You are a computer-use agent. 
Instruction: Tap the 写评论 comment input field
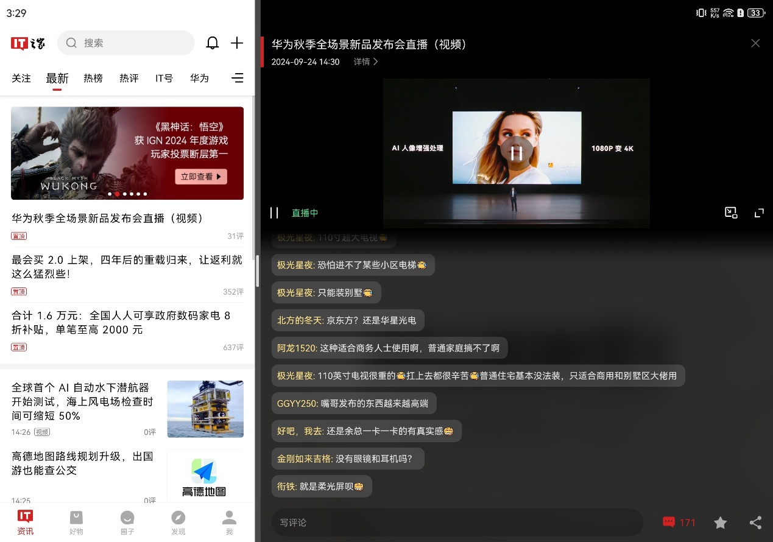pos(457,522)
